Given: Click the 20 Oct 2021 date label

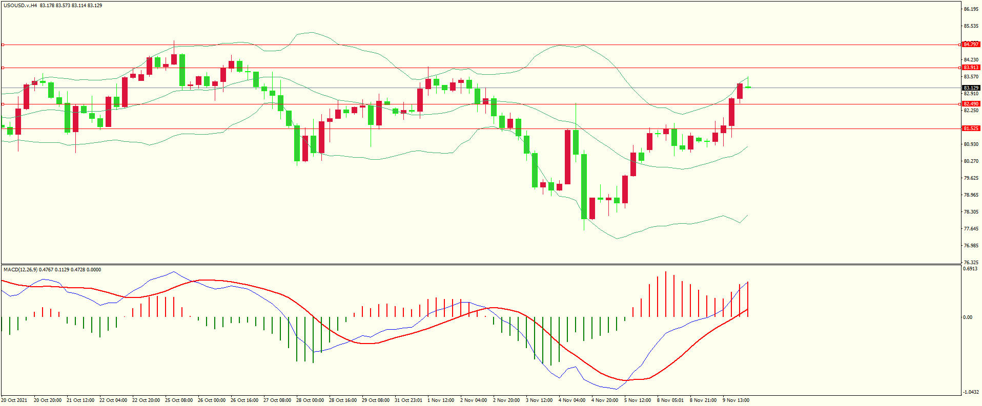Looking at the screenshot, I should coord(14,400).
